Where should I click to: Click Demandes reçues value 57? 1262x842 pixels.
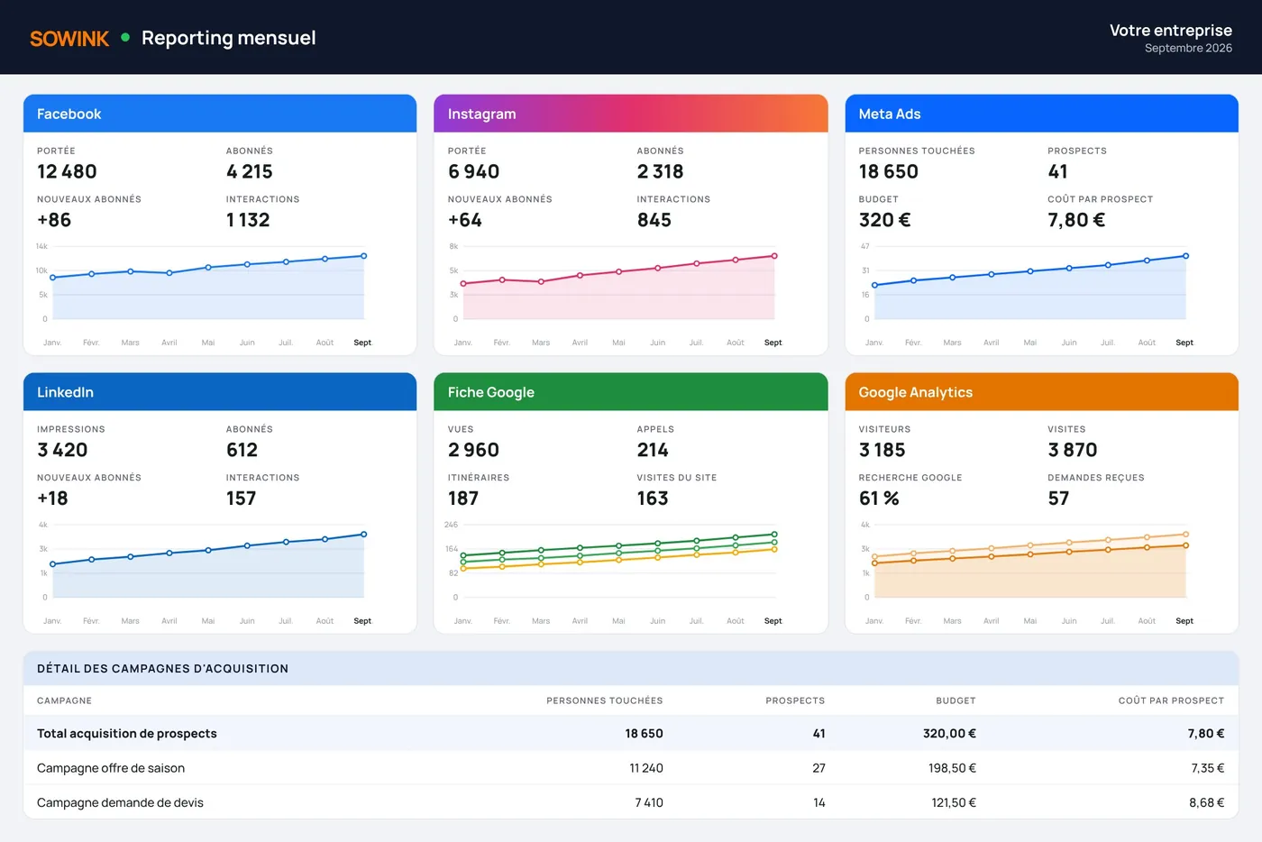click(1058, 499)
